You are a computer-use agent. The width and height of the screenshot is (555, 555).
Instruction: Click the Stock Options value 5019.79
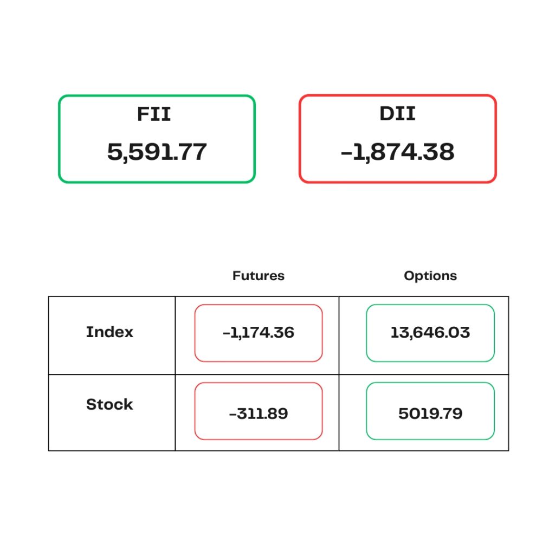click(x=430, y=414)
